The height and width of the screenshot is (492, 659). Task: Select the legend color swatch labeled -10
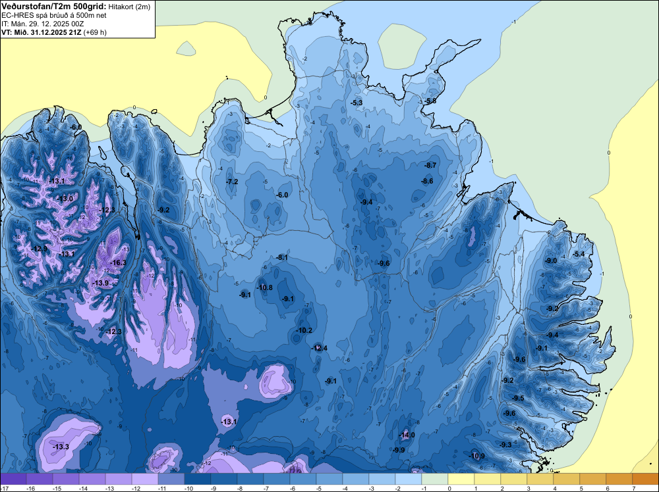(x=198, y=479)
